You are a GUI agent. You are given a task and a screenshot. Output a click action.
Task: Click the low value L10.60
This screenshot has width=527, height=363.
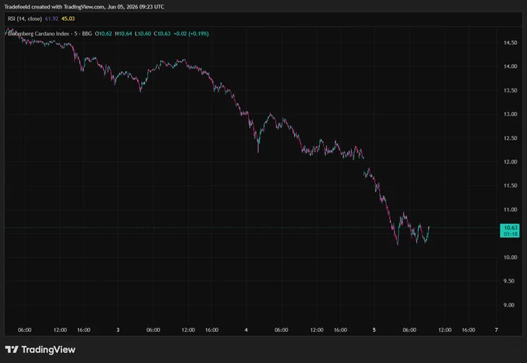point(143,33)
